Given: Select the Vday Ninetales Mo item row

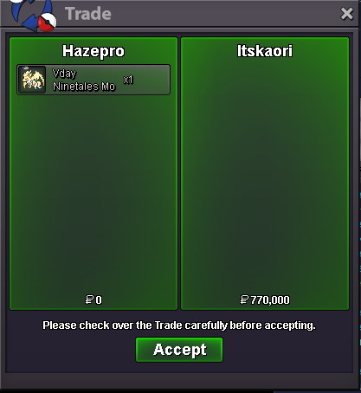Looking at the screenshot, I should coord(93,80).
